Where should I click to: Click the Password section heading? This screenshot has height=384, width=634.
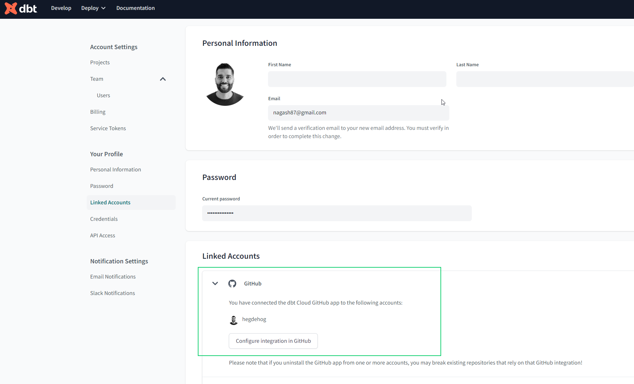219,177
